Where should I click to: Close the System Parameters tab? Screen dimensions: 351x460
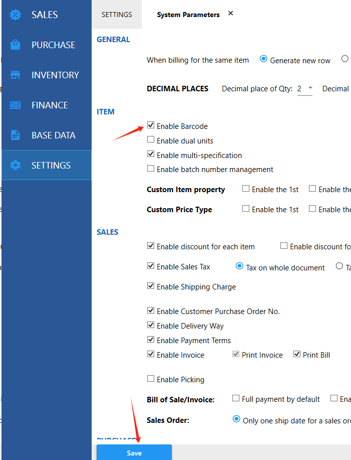(x=231, y=14)
